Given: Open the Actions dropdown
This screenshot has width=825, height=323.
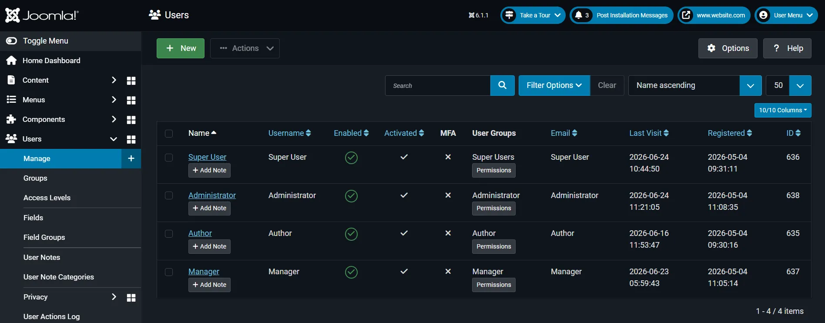Looking at the screenshot, I should pyautogui.click(x=245, y=48).
